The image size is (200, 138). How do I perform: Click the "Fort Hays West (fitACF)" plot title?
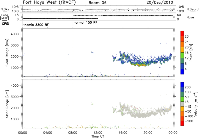click(x=49, y=2)
